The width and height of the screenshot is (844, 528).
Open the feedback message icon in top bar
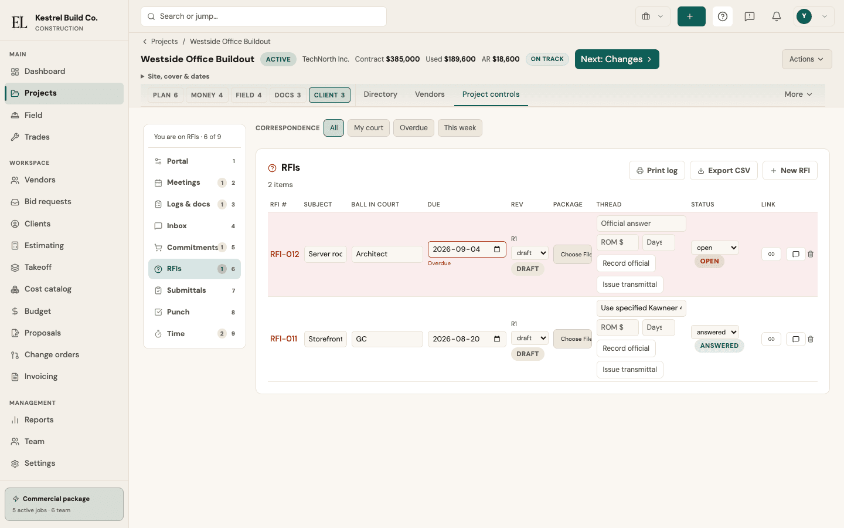click(x=750, y=16)
